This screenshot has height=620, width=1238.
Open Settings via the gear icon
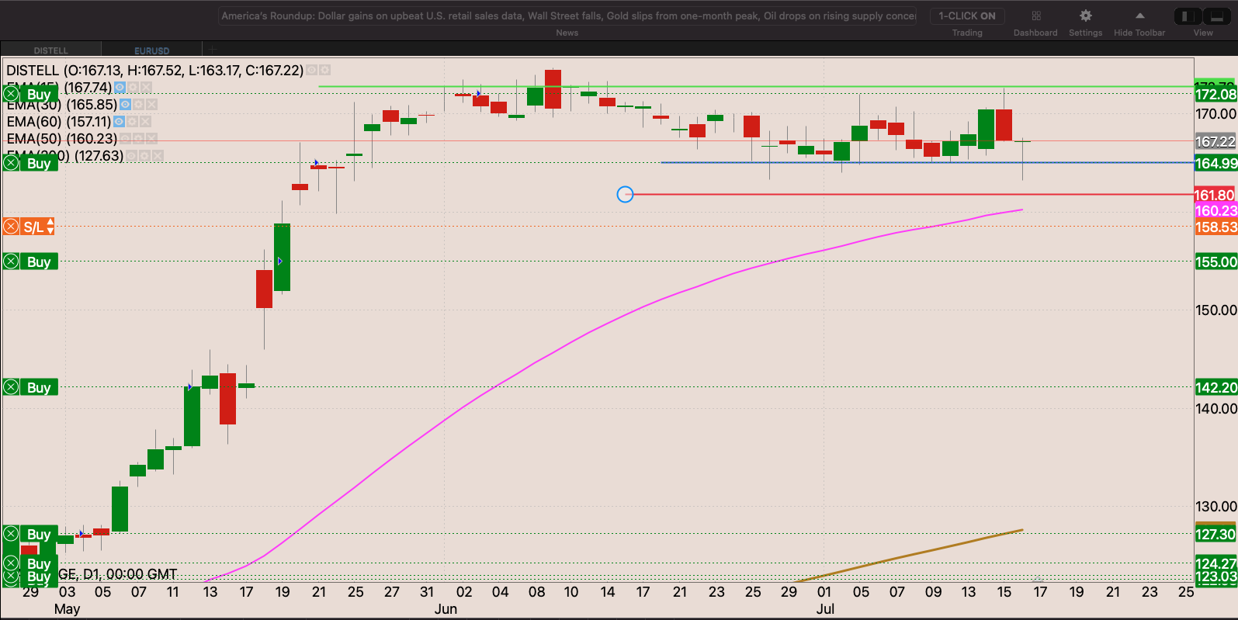(1085, 16)
